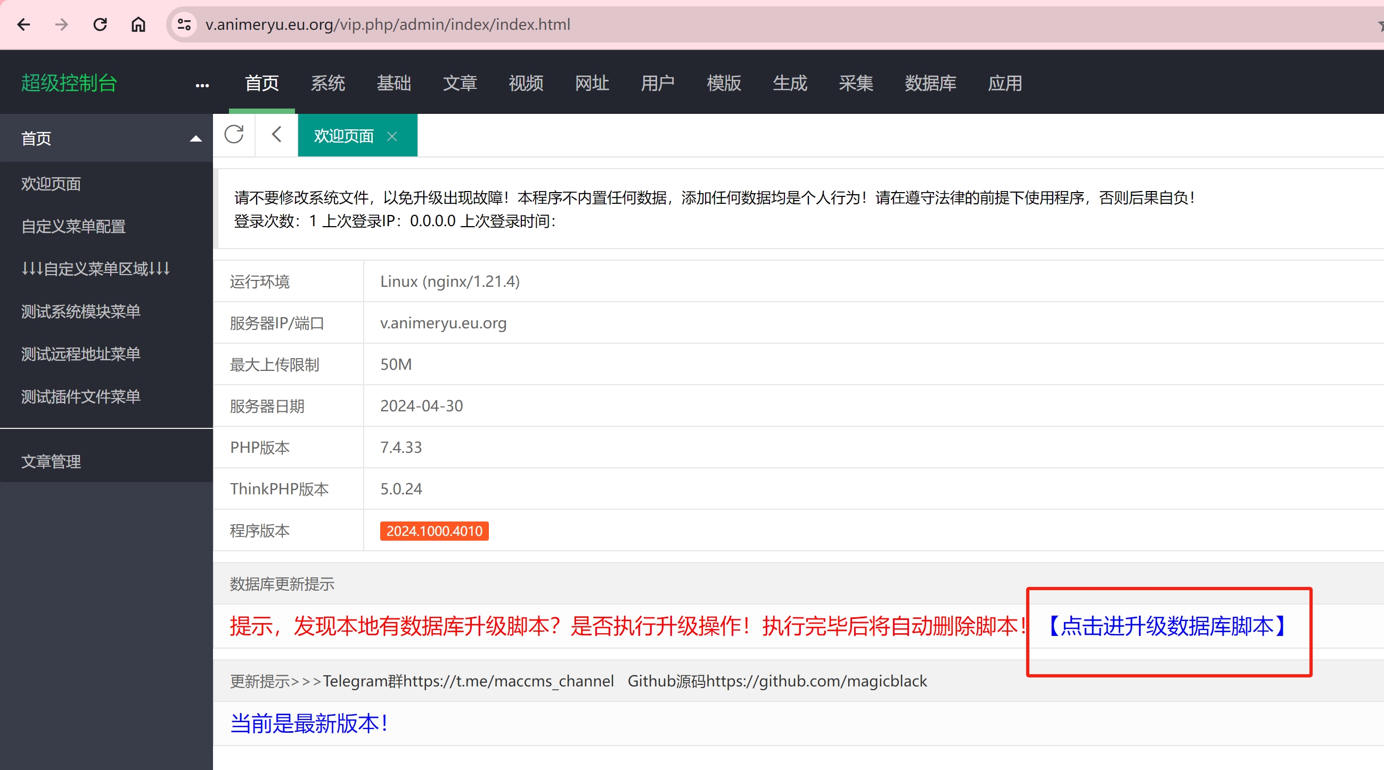
Task: Open site information icon in address bar
Action: coord(184,24)
